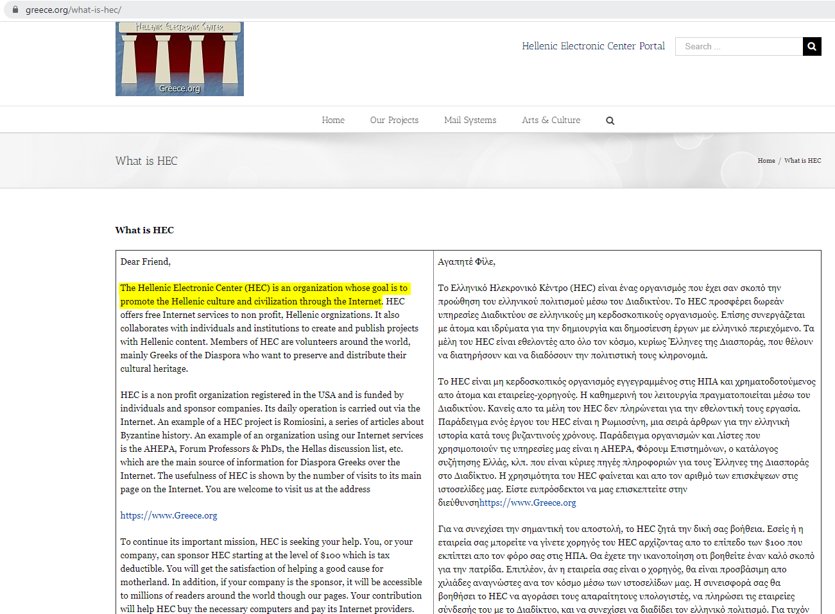Click the Greek paragraph starting Για να συνεχίσει
Viewport: 835px width, 614px height.
tap(626, 569)
